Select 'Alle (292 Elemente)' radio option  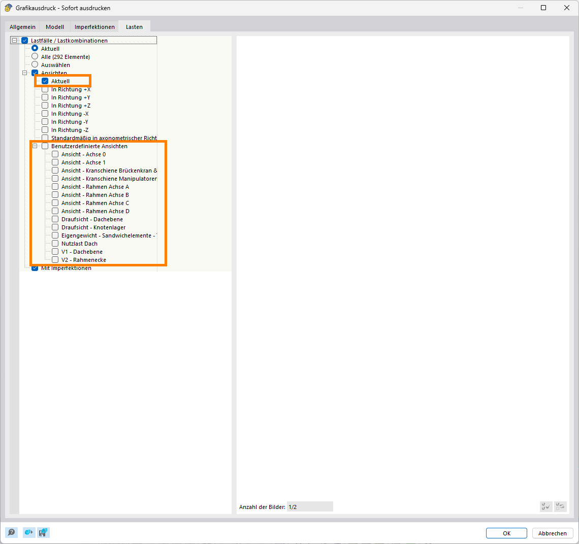click(35, 57)
